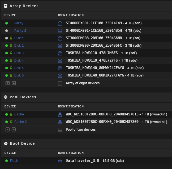Viewport: 172px width, 169px height.
Task: Click the padlock icon beside Cache 2
Action: coord(11,122)
